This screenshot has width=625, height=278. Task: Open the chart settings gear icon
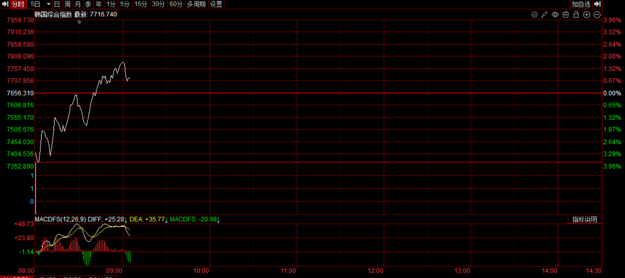coord(534,15)
